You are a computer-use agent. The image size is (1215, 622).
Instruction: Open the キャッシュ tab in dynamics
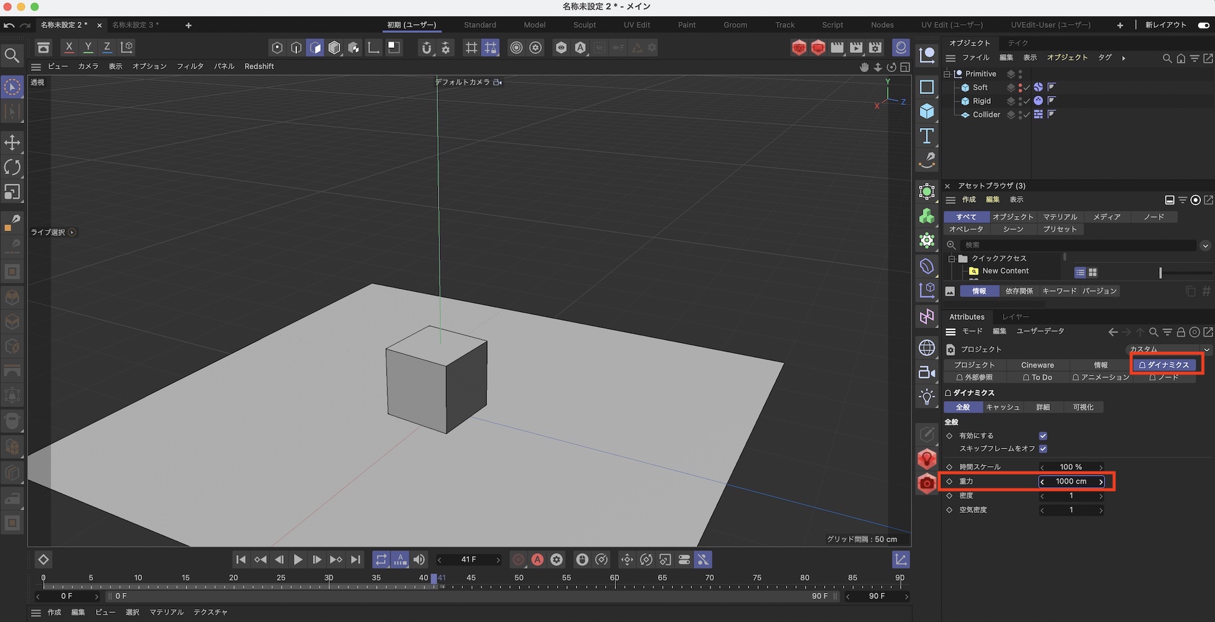coord(1002,407)
